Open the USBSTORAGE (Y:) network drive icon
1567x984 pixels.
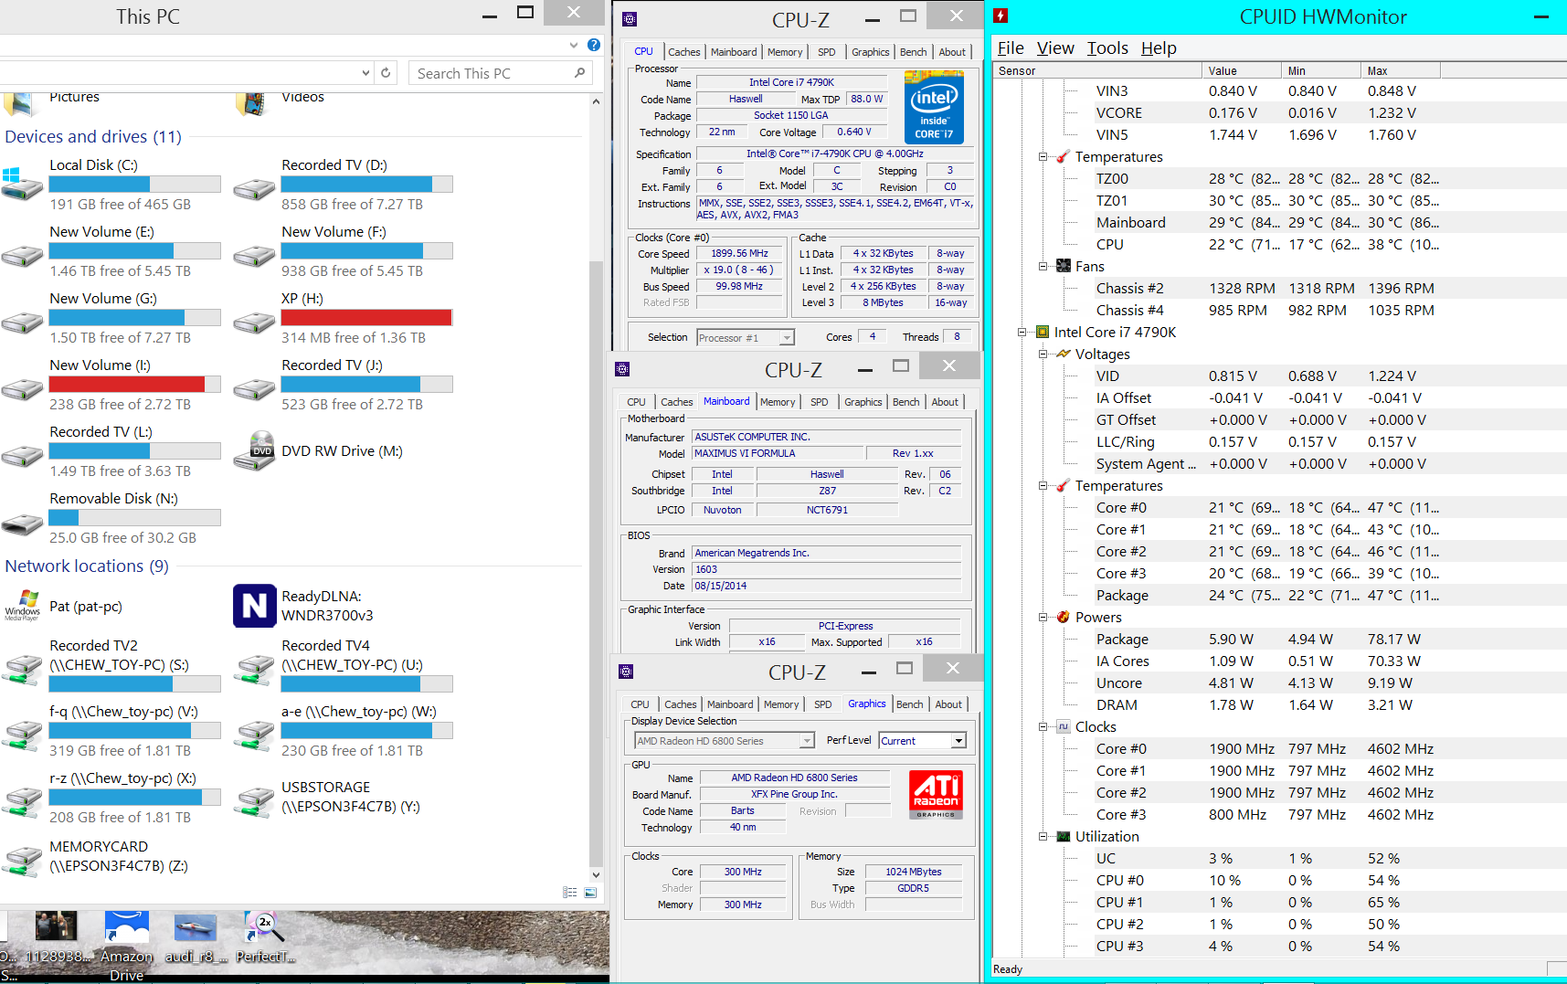(254, 802)
